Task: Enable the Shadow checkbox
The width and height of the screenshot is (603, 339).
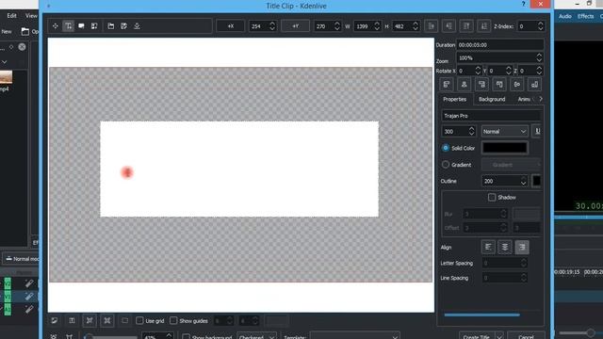Action: [x=492, y=197]
